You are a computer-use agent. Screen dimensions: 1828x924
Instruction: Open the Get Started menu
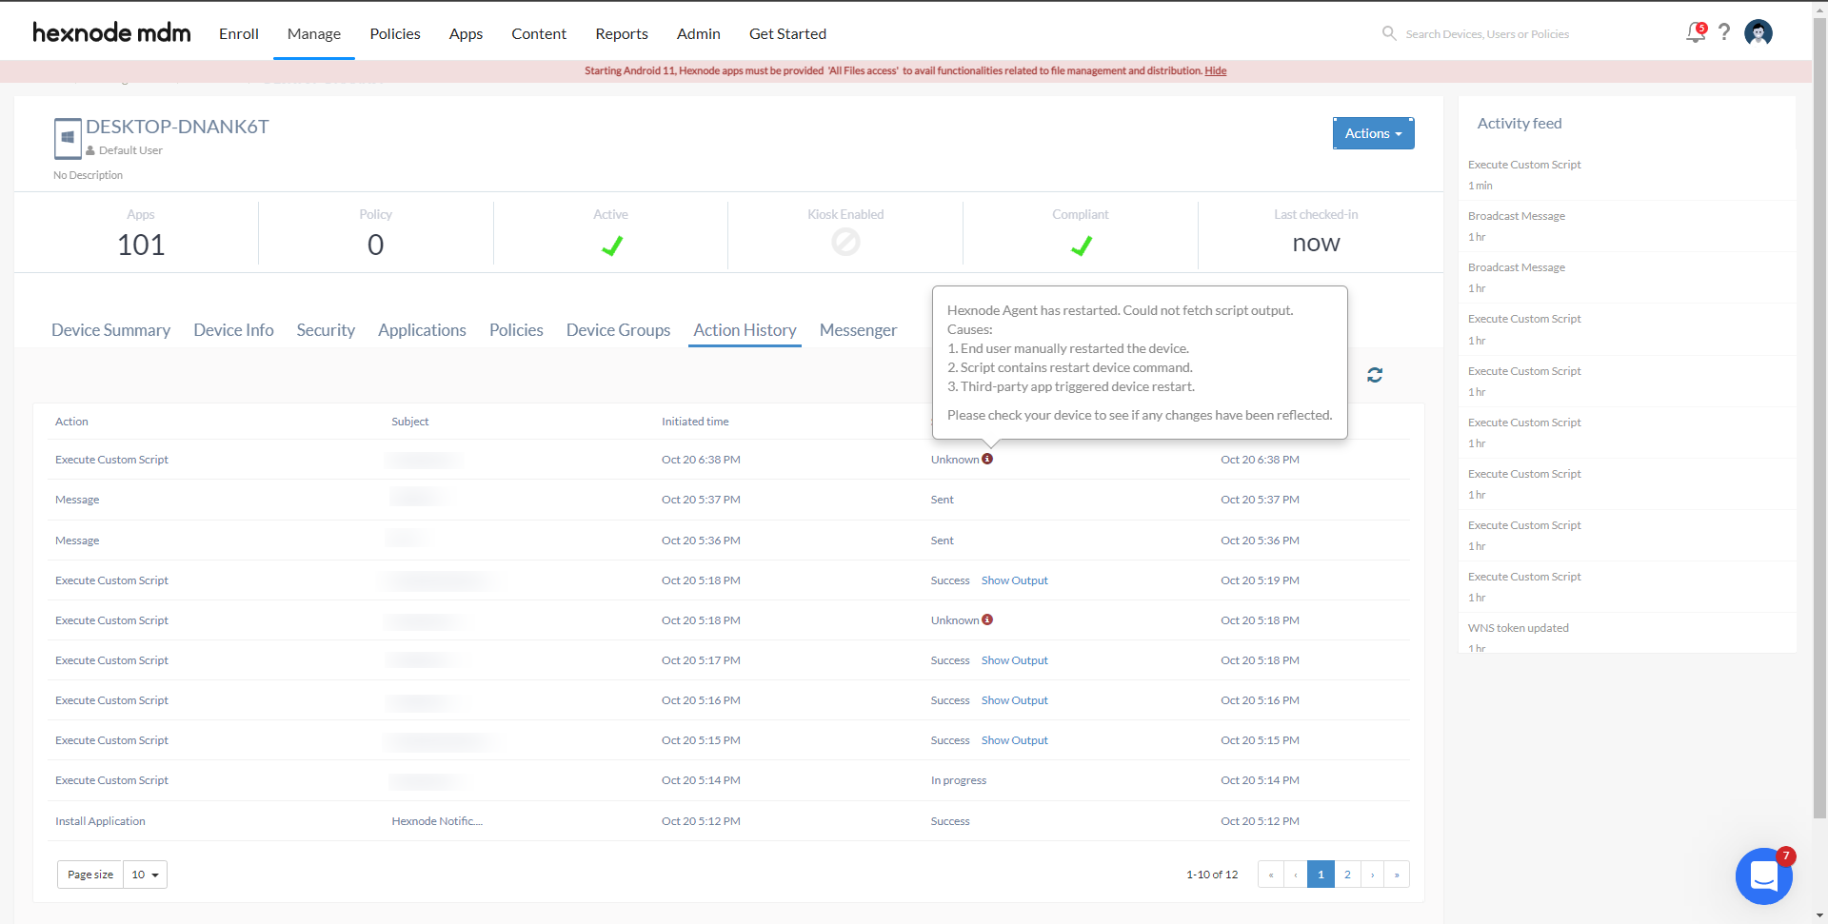(x=787, y=33)
